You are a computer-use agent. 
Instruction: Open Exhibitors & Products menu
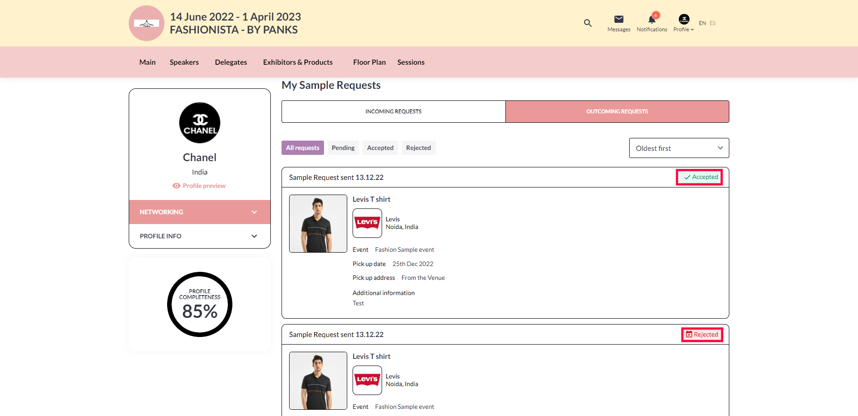click(298, 62)
